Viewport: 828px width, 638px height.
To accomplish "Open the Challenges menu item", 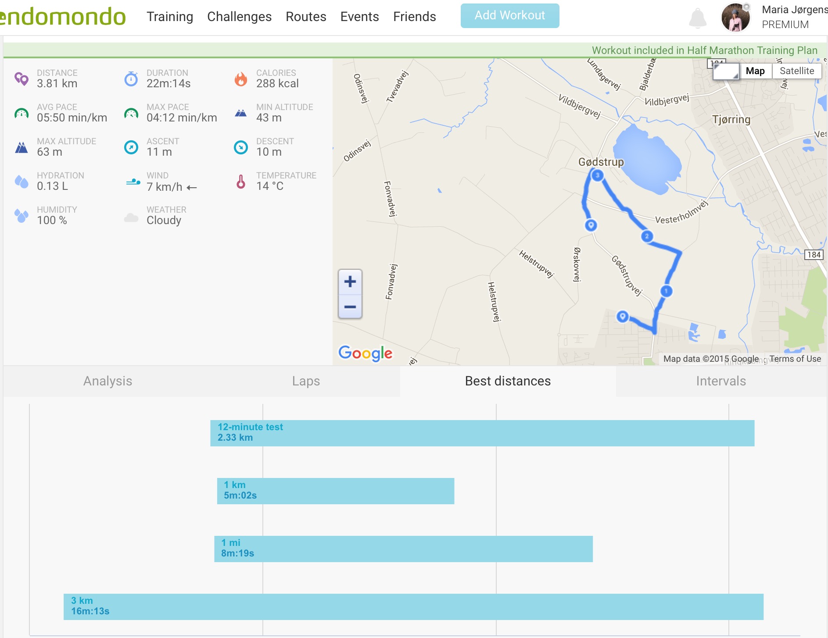I will tap(239, 17).
